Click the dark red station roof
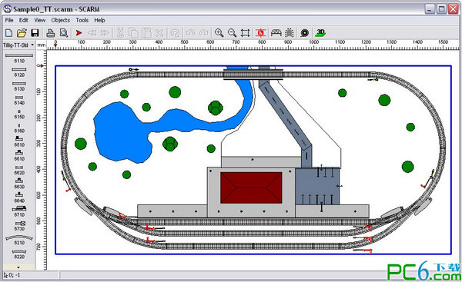The height and width of the screenshot is (282, 462). pyautogui.click(x=251, y=187)
